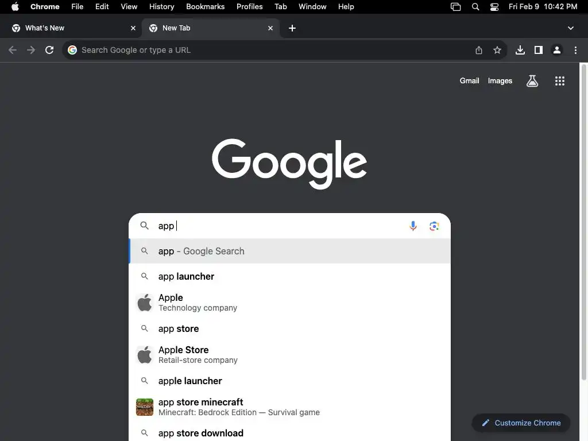Select 'app store' suggestion
Viewport: 588px width, 441px height.
[x=289, y=328]
